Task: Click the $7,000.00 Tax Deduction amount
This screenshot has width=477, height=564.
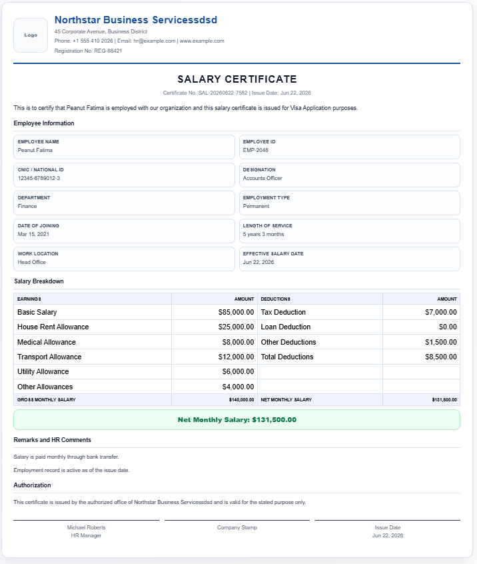Action: [x=441, y=312]
